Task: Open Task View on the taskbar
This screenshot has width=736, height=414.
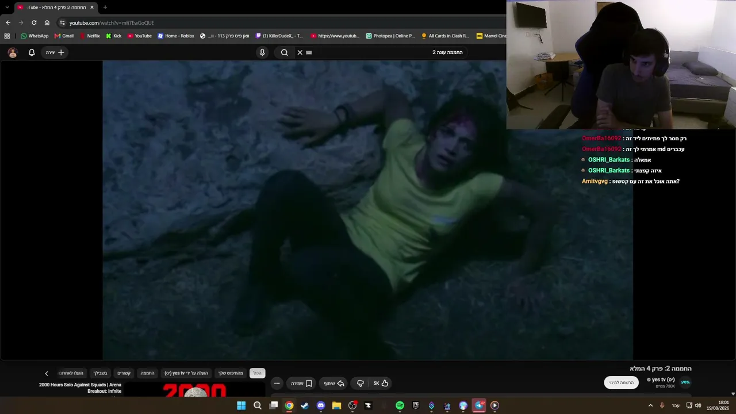Action: pos(274,405)
